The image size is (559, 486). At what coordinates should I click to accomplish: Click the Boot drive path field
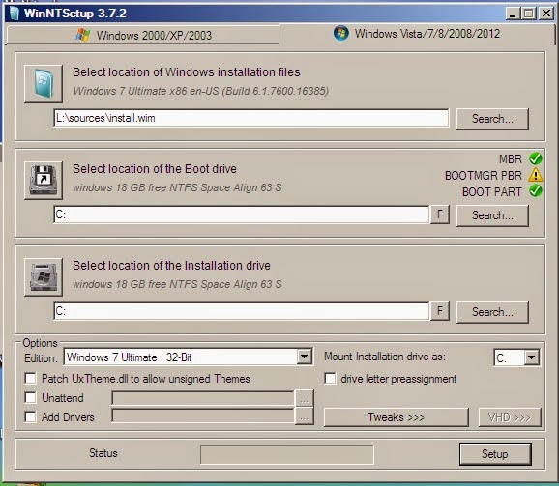point(242,214)
